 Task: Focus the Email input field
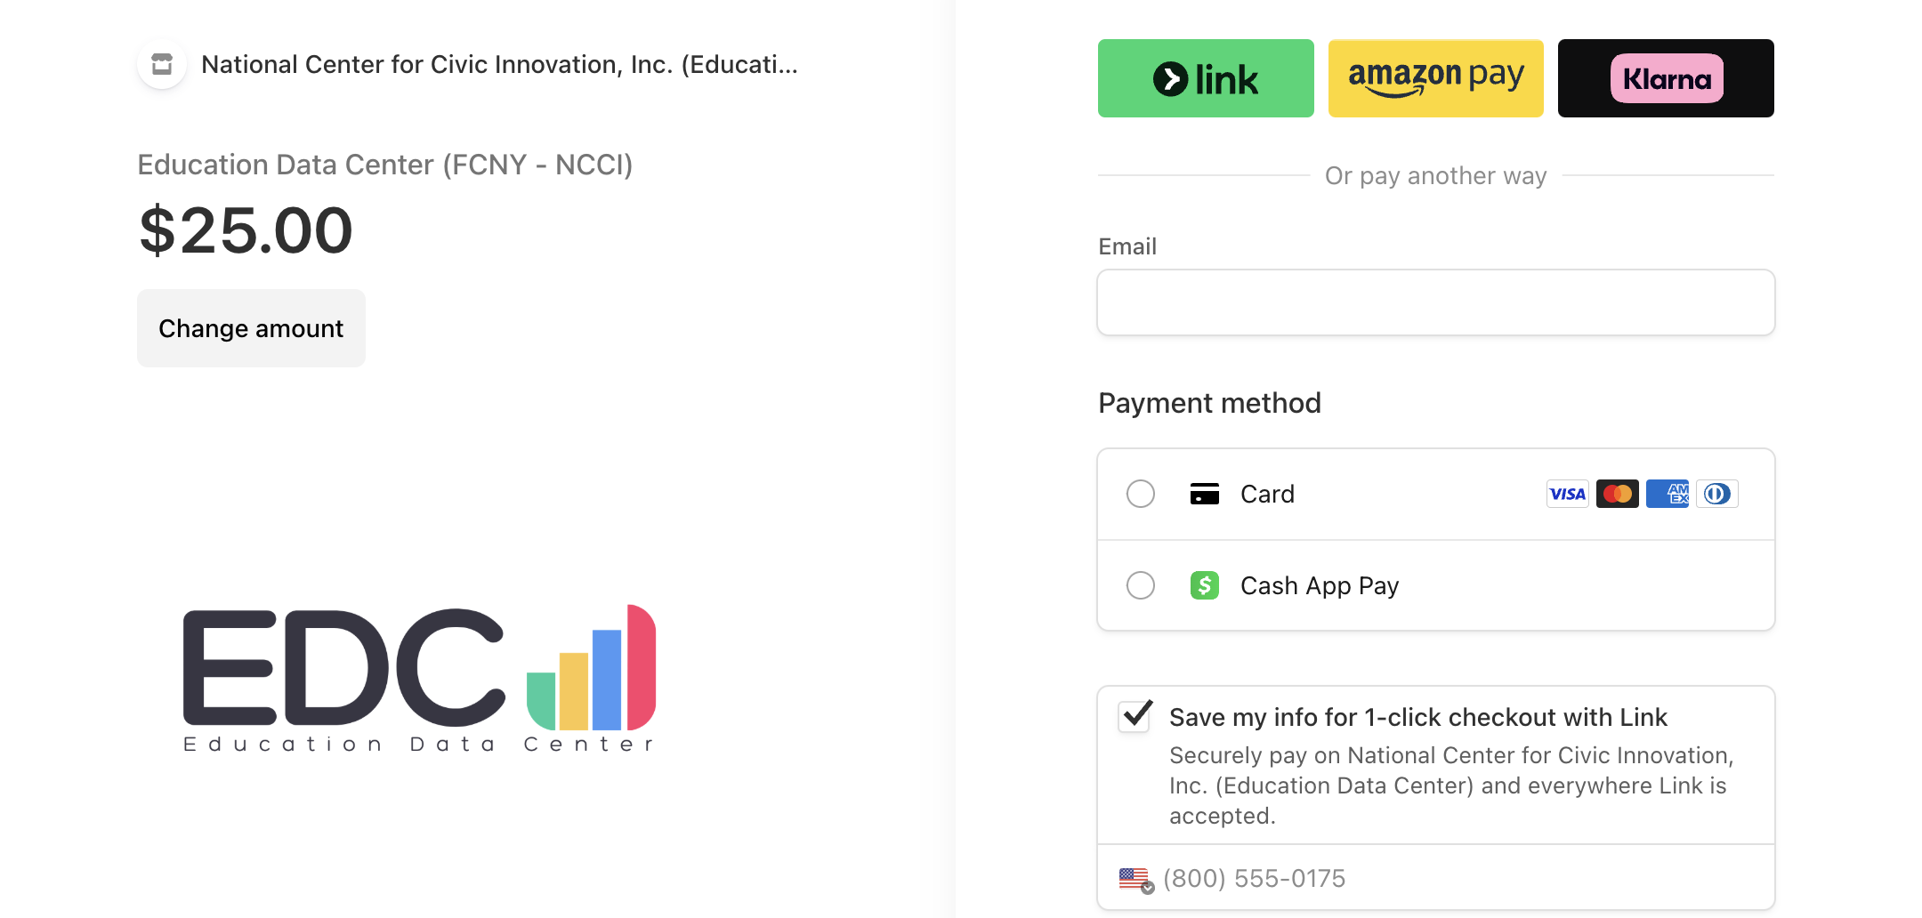tap(1435, 302)
